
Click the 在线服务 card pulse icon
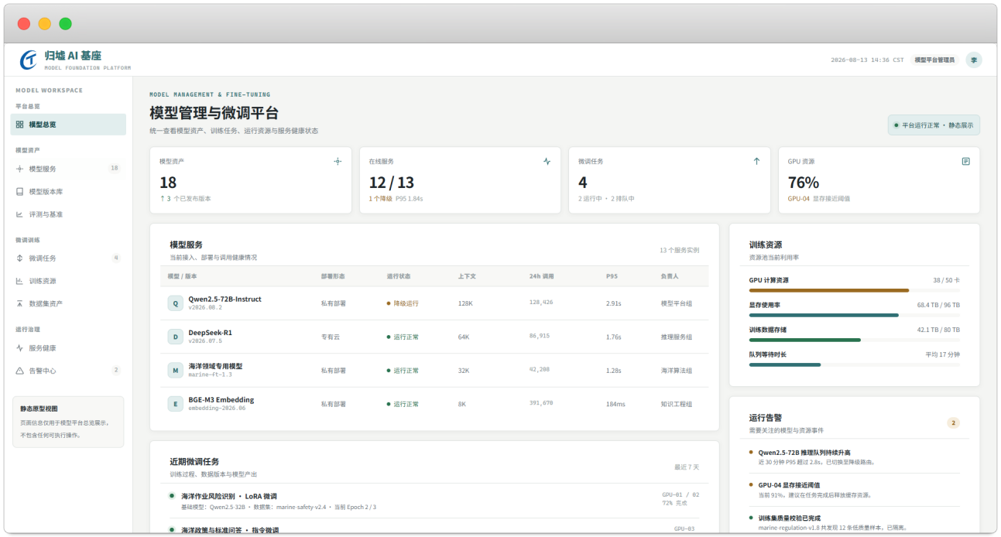click(x=547, y=162)
